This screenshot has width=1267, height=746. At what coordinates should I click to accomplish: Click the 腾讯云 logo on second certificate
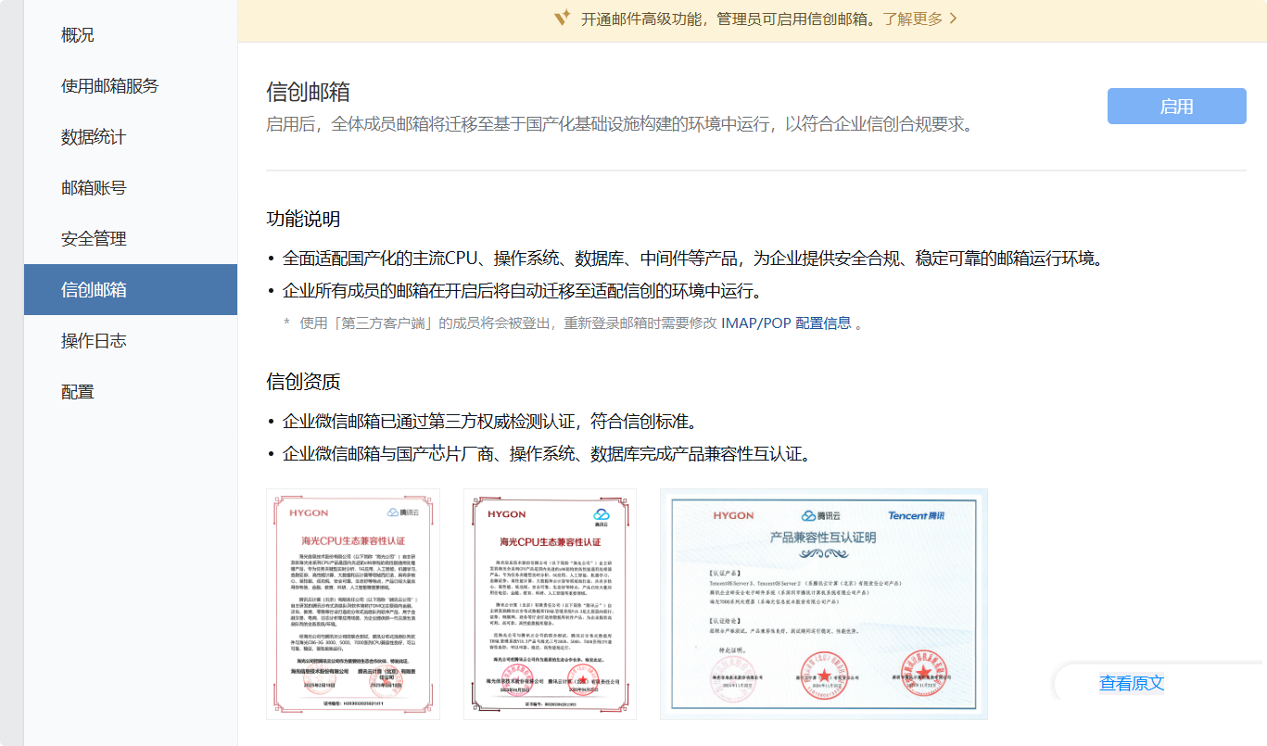click(601, 515)
